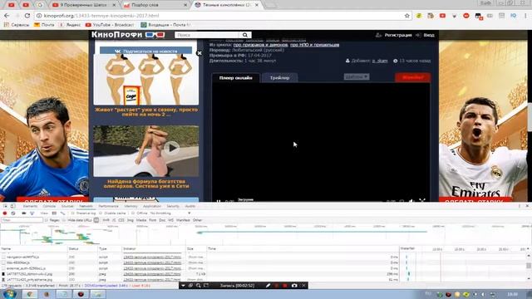Open the Почта bookmark
Image resolution: width=532 pixels, height=299 pixels.
click(44, 25)
